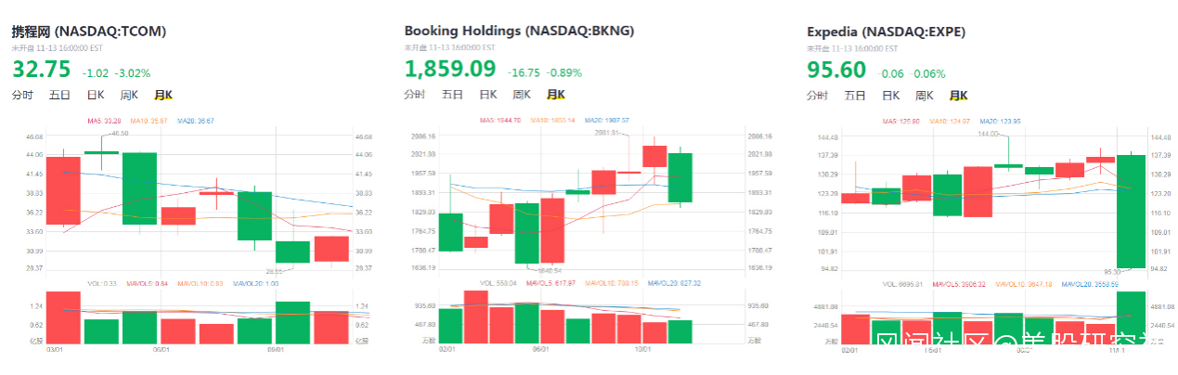Open the Expedia (NASDAQ:EXPE) title link

(x=886, y=31)
